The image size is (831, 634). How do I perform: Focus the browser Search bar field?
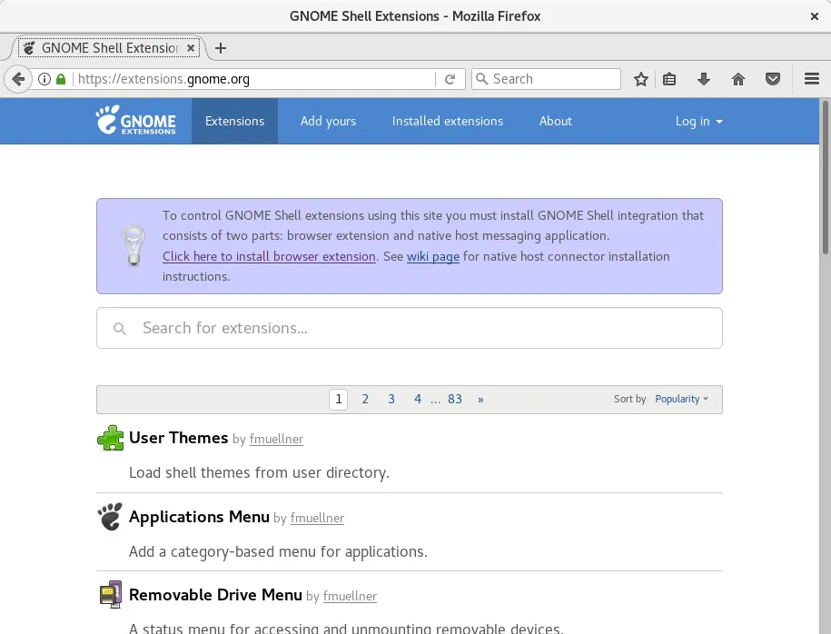coord(546,79)
